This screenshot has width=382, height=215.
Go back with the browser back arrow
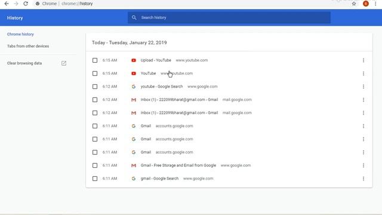[7, 4]
